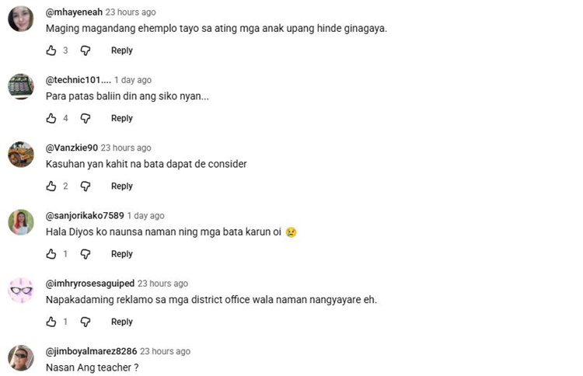Dislike the district office complaint comment

coord(86,322)
